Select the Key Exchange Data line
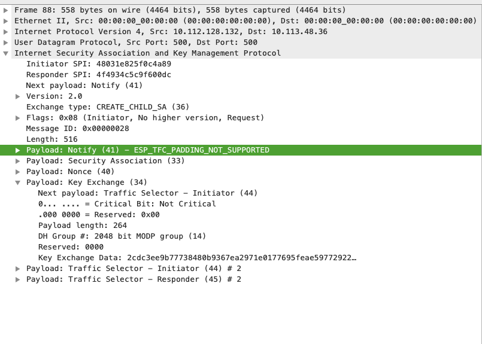Image resolution: width=482 pixels, height=344 pixels. click(197, 258)
